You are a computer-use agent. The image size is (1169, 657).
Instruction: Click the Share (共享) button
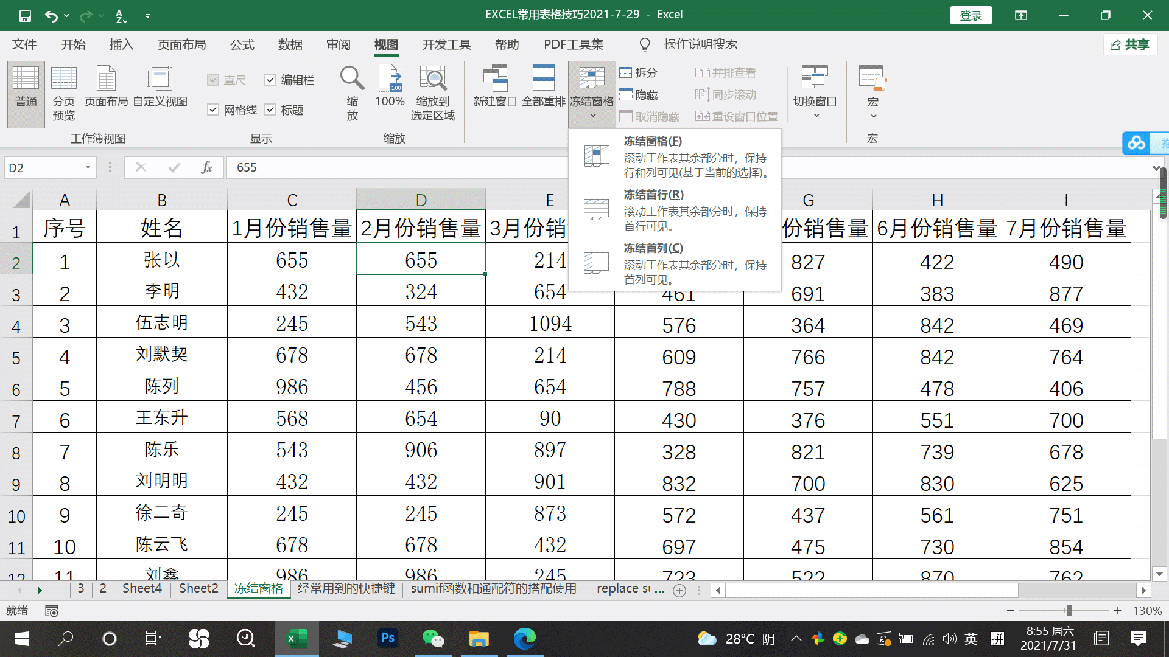pyautogui.click(x=1129, y=44)
